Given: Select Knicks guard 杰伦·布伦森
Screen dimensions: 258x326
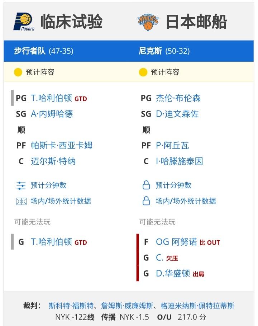Looking at the screenshot, I should (178, 98).
